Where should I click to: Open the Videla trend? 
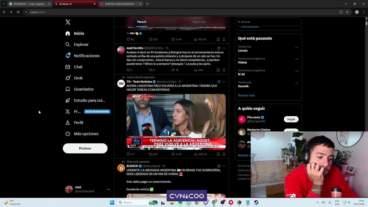242,62
